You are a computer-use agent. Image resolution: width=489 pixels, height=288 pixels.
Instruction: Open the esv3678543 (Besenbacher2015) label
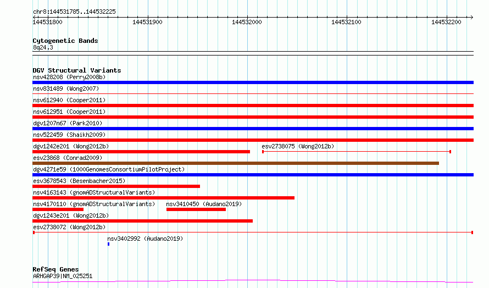click(79, 181)
